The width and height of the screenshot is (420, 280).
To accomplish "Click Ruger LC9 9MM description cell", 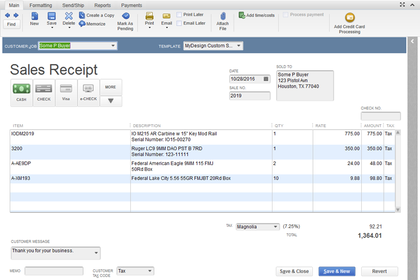I will pyautogui.click(x=201, y=152).
